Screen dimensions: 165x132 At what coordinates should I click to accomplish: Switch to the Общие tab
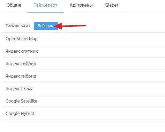14,5
